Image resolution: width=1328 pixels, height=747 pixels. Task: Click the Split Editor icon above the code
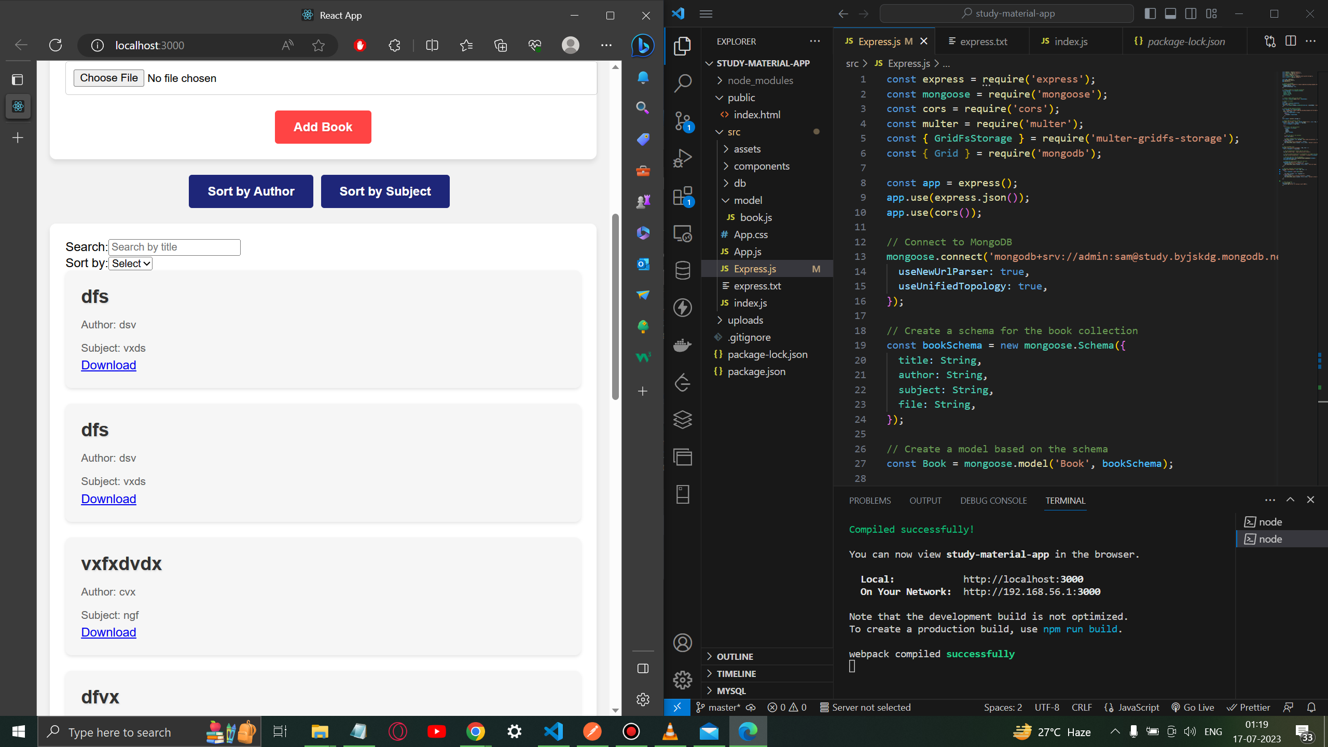pos(1291,41)
